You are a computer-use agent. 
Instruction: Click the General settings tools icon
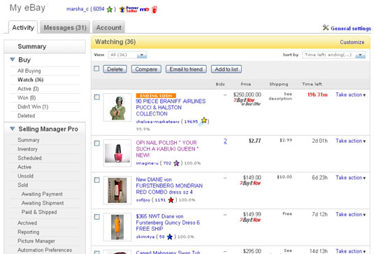pyautogui.click(x=326, y=27)
